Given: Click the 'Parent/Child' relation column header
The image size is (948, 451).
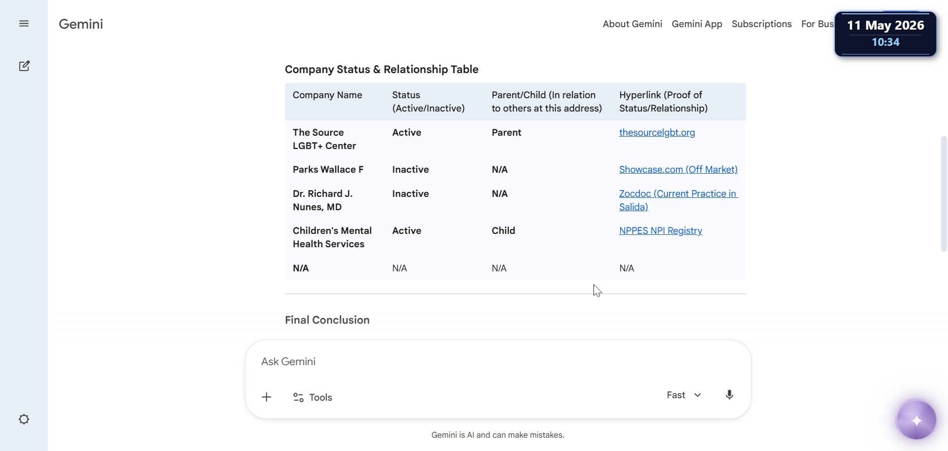Looking at the screenshot, I should 547,102.
